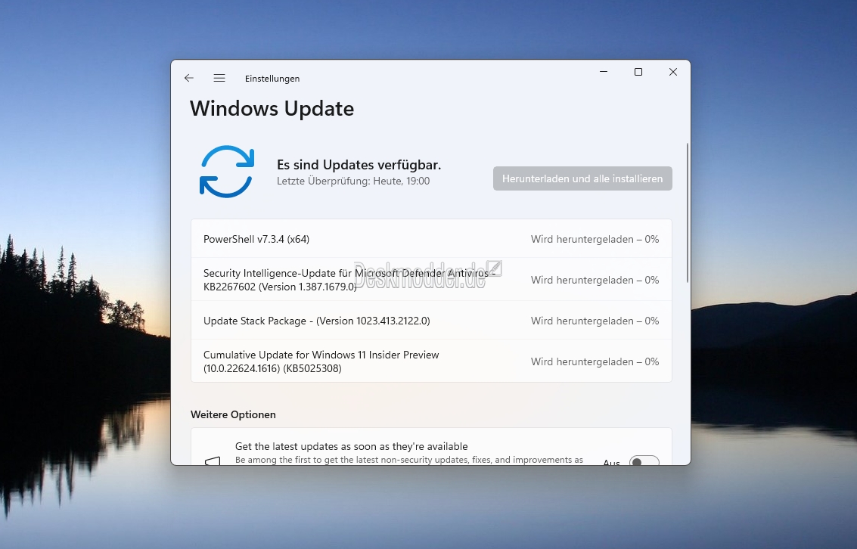Screen dimensions: 857x549
Task: Go back using the back arrow
Action: [189, 78]
